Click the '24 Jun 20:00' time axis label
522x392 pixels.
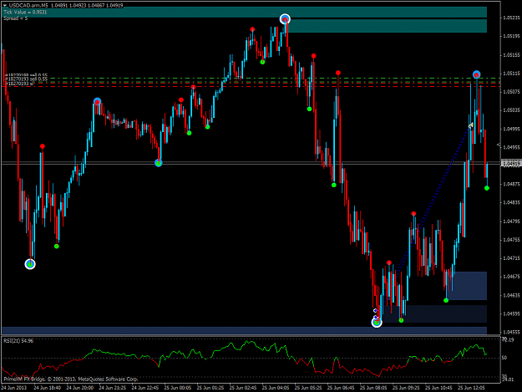coord(80,388)
